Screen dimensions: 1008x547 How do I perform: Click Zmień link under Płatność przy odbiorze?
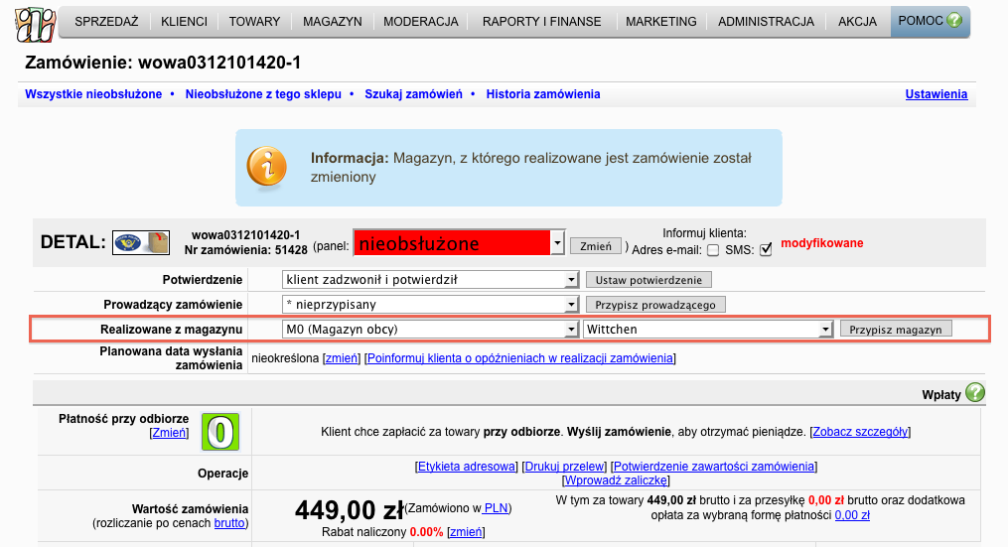pos(169,433)
